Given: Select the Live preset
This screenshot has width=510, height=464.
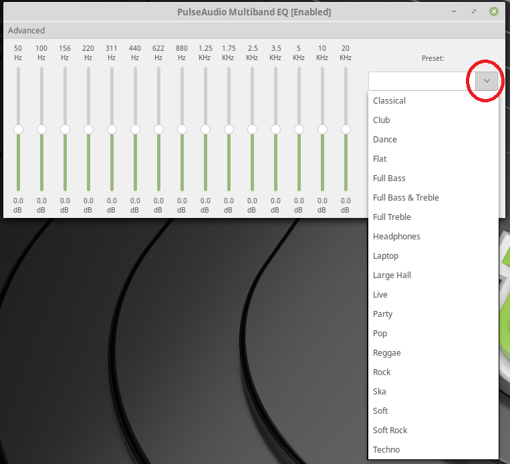Looking at the screenshot, I should tap(433, 294).
